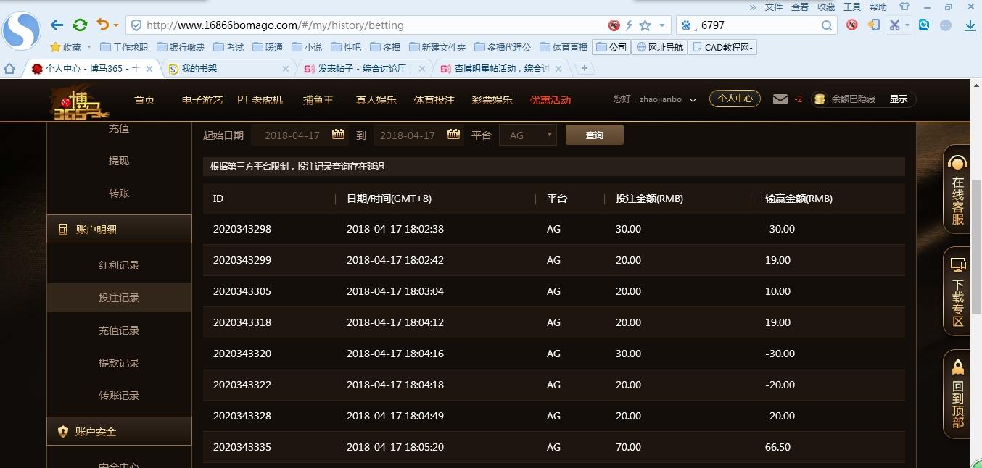This screenshot has width=982, height=468.
Task: Click the browser back arrow
Action: (57, 25)
